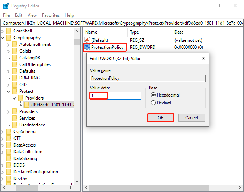Click the Cryptography folder icon
Viewport: 244px width, 192px height.
[9, 38]
